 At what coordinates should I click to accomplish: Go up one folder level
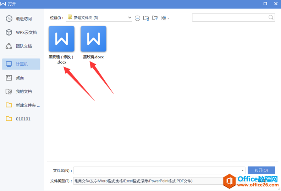pyautogui.click(x=146, y=18)
